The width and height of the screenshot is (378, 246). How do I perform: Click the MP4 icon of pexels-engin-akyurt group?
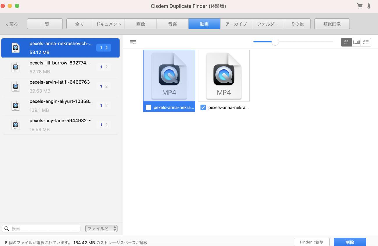point(15,106)
